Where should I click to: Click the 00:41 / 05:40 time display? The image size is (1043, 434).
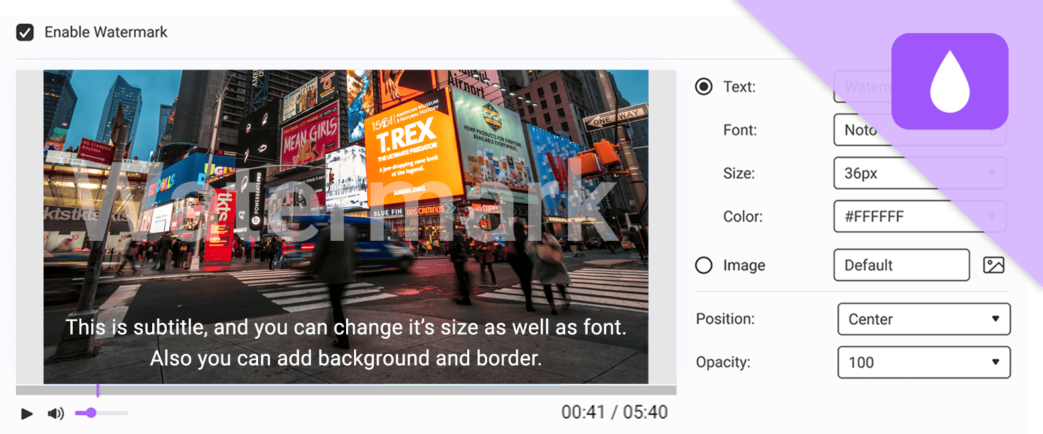click(614, 412)
